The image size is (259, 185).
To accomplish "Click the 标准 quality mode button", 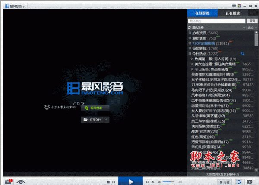I will [224, 182].
